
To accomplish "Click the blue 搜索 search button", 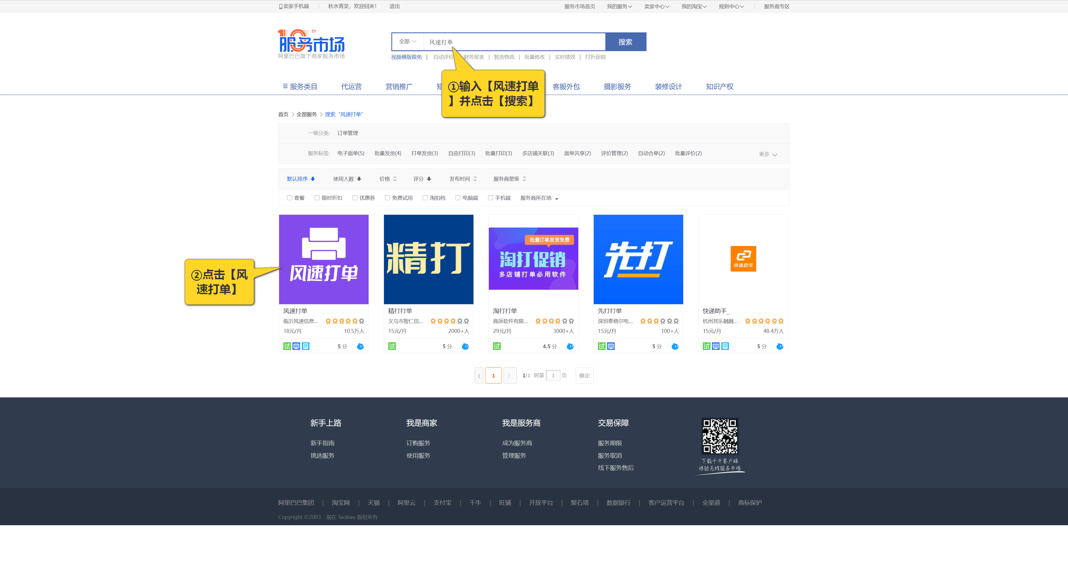I will (625, 42).
